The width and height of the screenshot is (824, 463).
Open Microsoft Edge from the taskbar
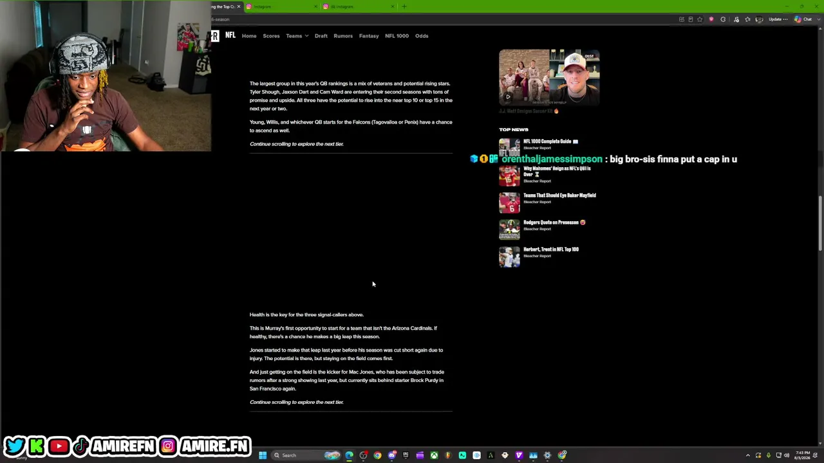tap(349, 455)
